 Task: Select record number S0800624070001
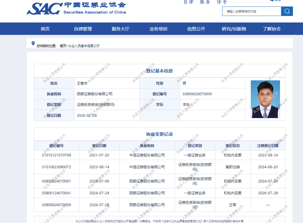coord(57,181)
